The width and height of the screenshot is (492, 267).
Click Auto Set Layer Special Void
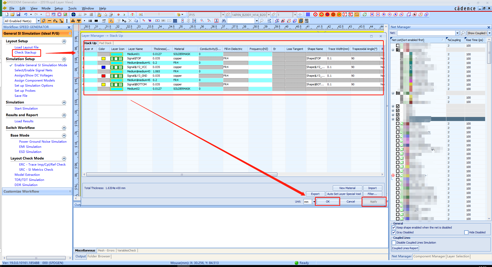pyautogui.click(x=344, y=194)
